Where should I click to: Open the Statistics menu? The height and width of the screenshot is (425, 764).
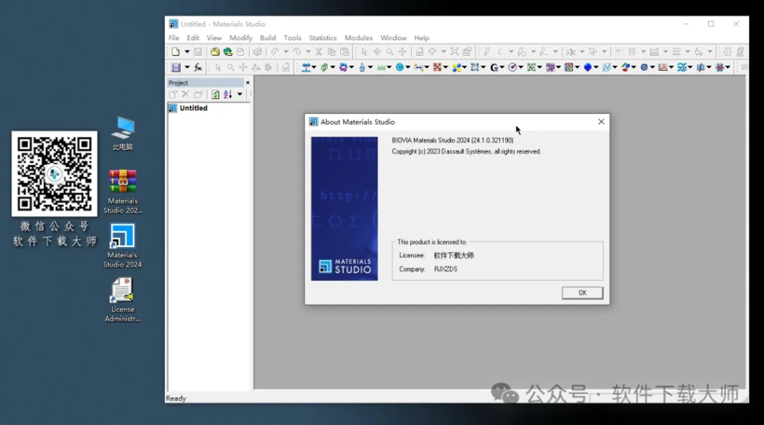[322, 38]
